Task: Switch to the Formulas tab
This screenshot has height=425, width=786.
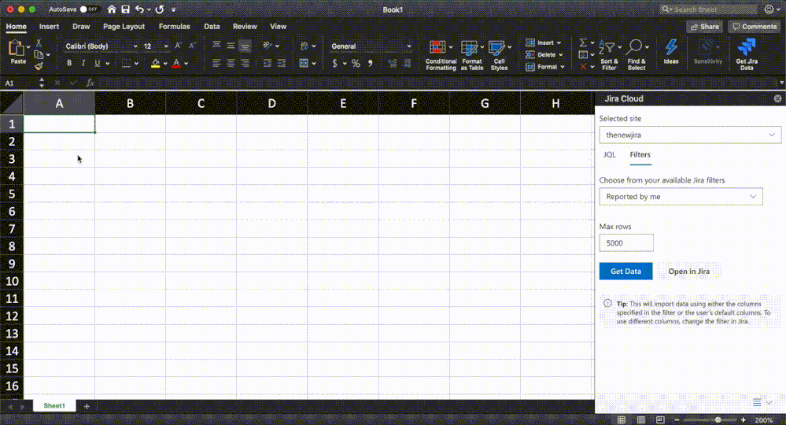Action: (x=175, y=27)
